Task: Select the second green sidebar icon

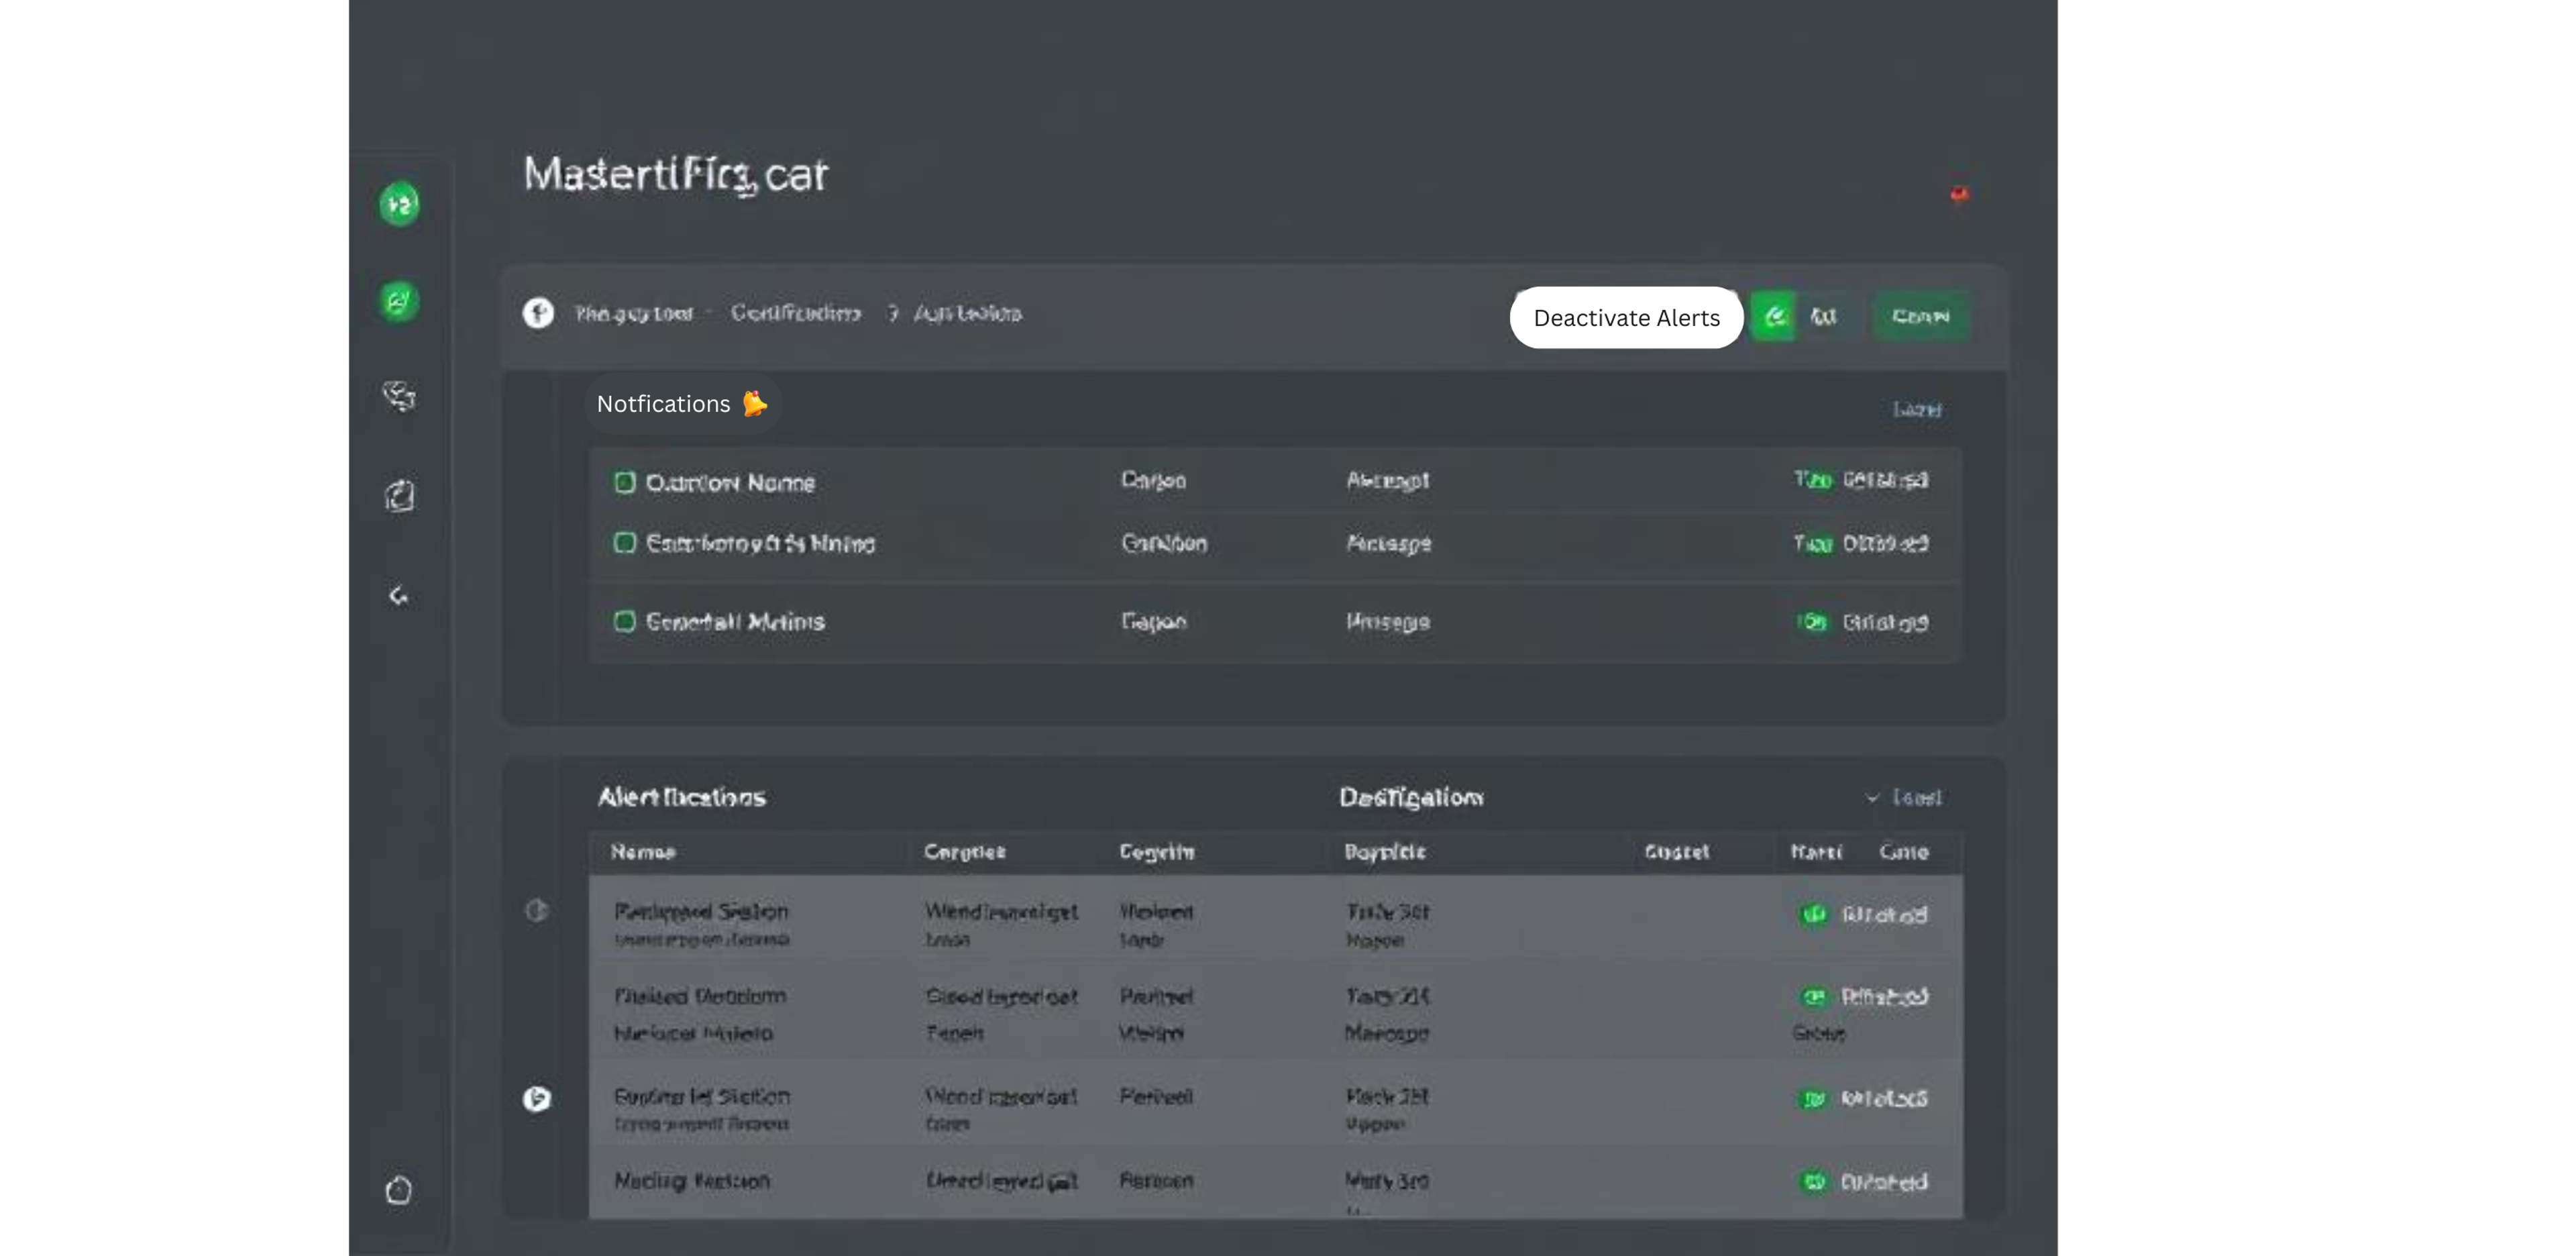Action: pyautogui.click(x=399, y=300)
